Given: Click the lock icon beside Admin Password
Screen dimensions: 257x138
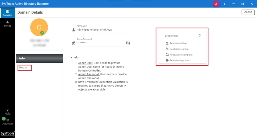Looking at the screenshot, I should (74, 43).
